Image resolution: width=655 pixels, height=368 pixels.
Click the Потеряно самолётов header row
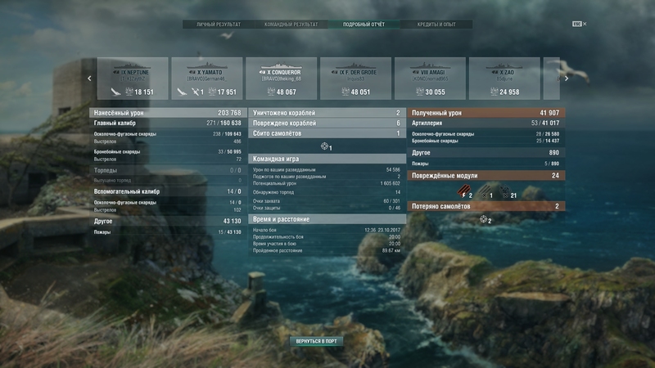486,206
